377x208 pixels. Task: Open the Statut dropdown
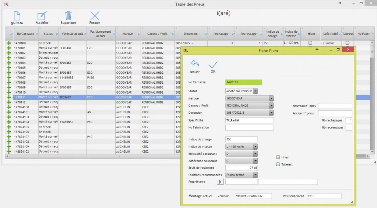pyautogui.click(x=256, y=91)
